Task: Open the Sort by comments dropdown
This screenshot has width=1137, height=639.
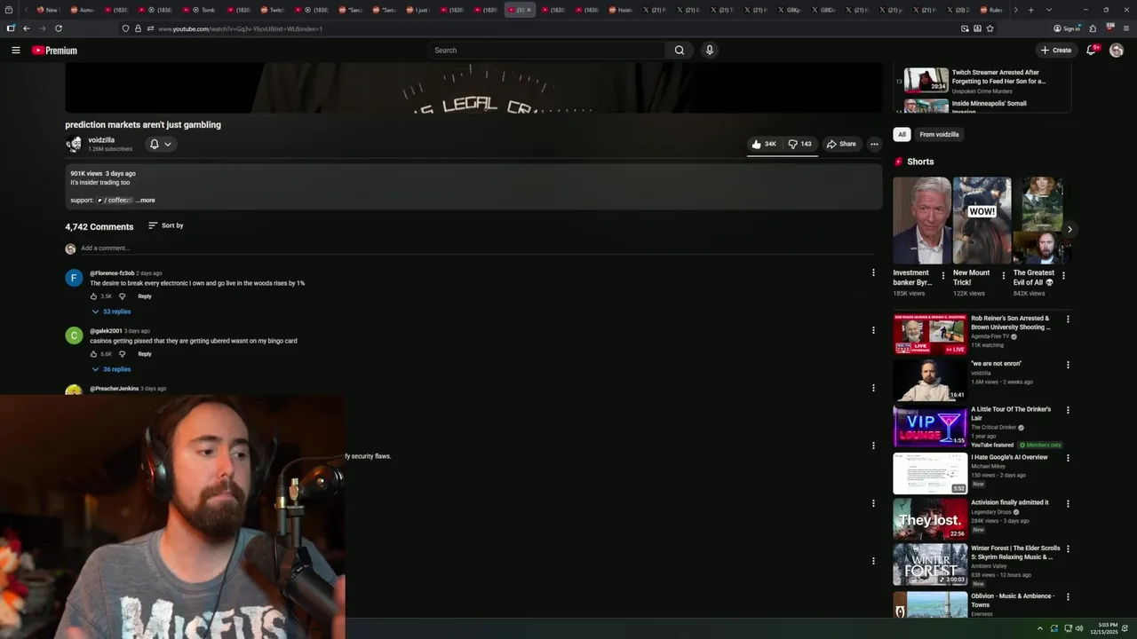Action: pos(166,225)
